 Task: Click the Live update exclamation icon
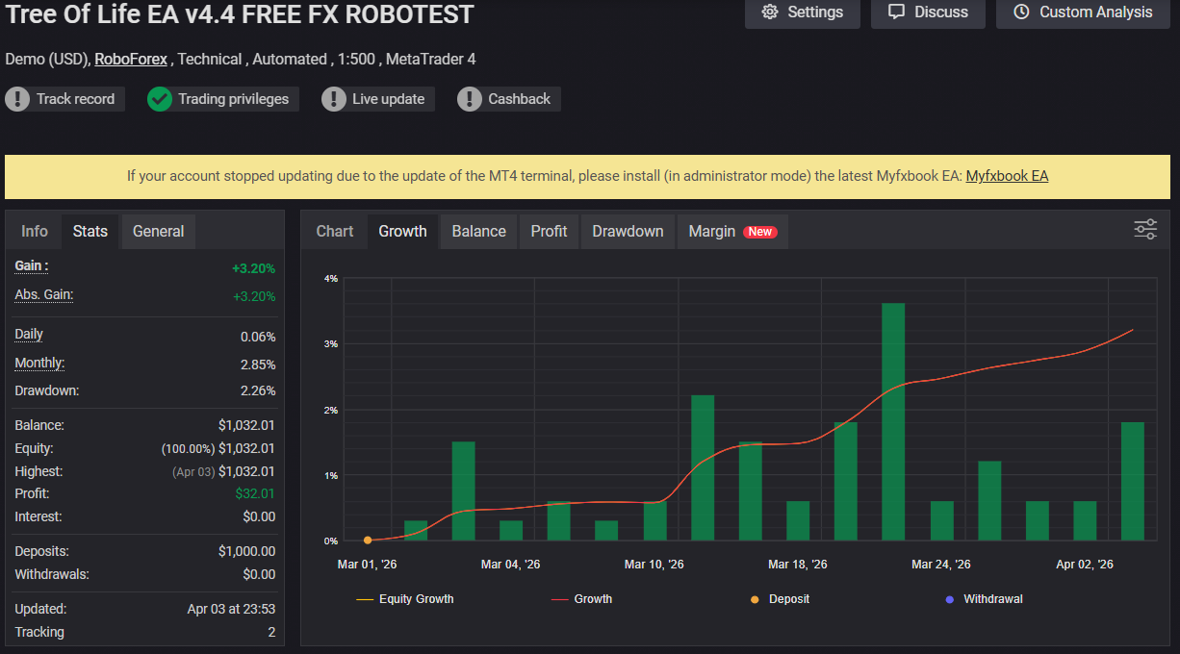(333, 99)
